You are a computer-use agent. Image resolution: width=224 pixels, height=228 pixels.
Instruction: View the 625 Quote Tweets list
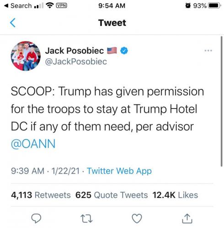coord(112,195)
